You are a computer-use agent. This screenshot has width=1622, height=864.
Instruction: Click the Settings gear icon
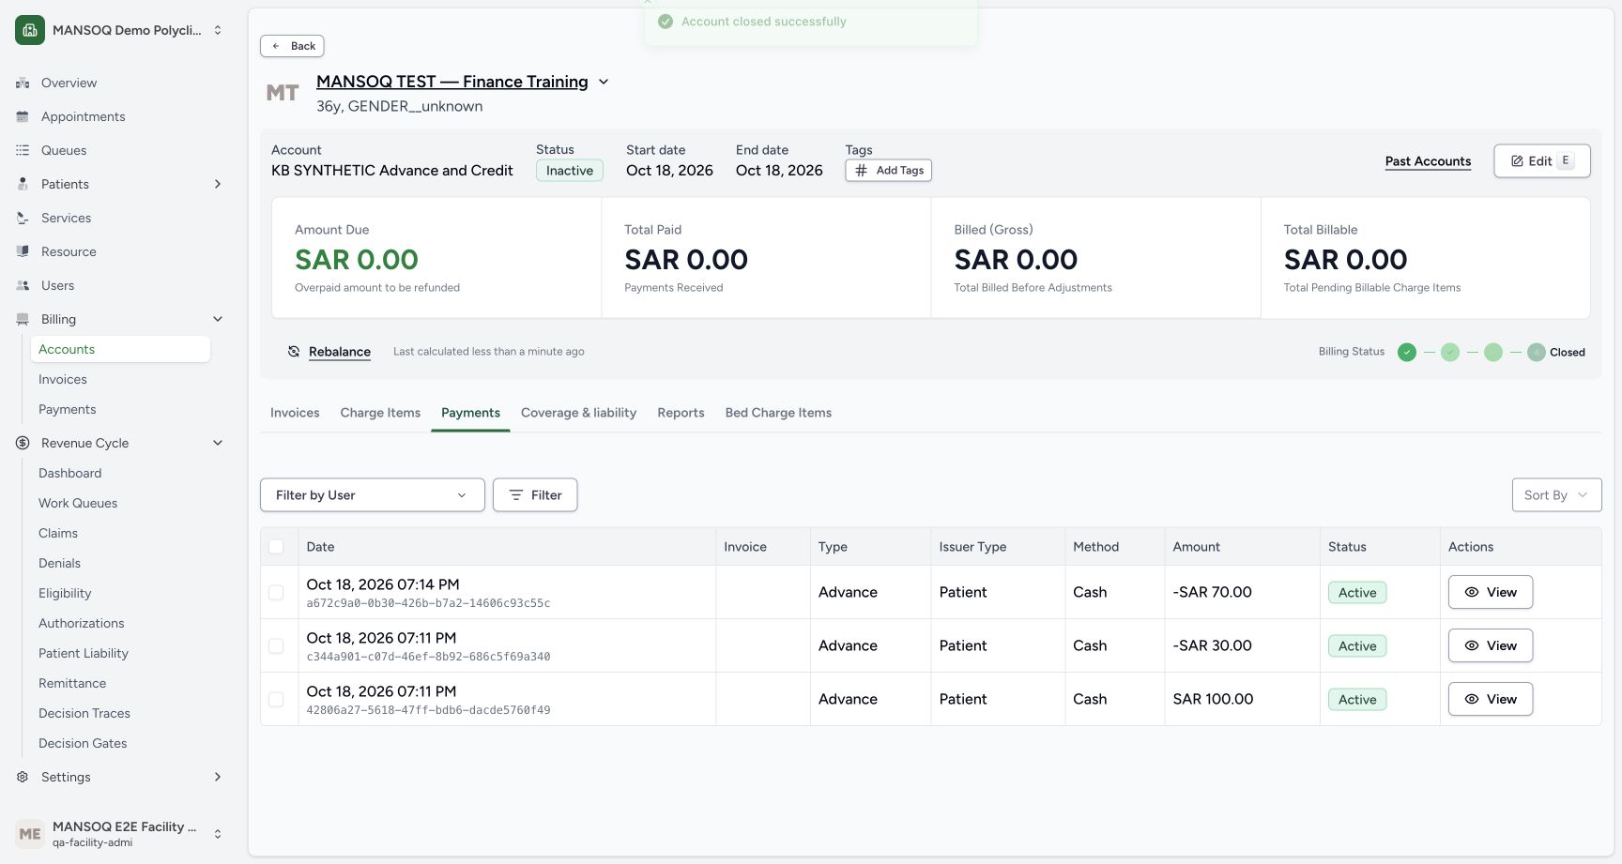point(23,777)
